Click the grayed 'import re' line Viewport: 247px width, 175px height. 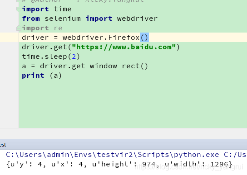[x=42, y=28]
